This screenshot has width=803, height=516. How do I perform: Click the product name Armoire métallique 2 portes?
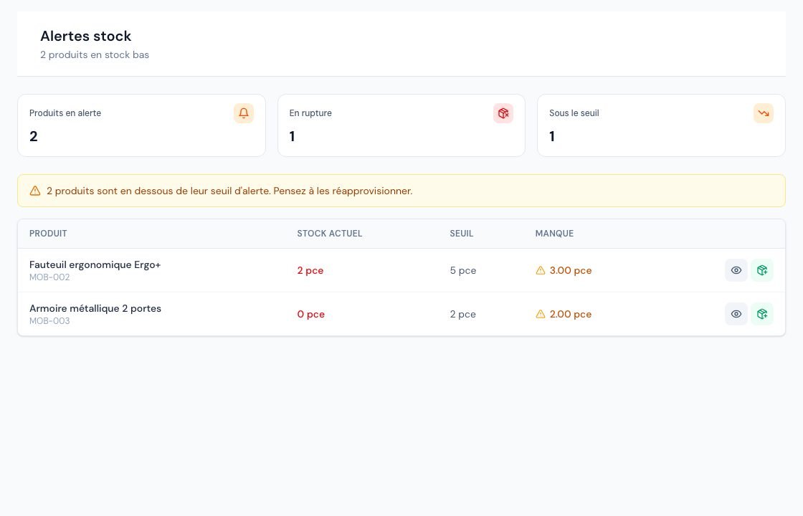coord(95,308)
